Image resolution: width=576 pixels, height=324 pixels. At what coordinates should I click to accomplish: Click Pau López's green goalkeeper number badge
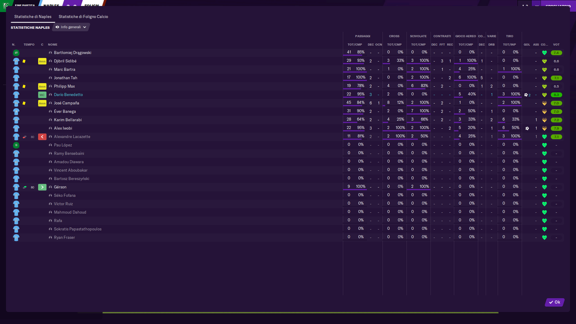[16, 145]
